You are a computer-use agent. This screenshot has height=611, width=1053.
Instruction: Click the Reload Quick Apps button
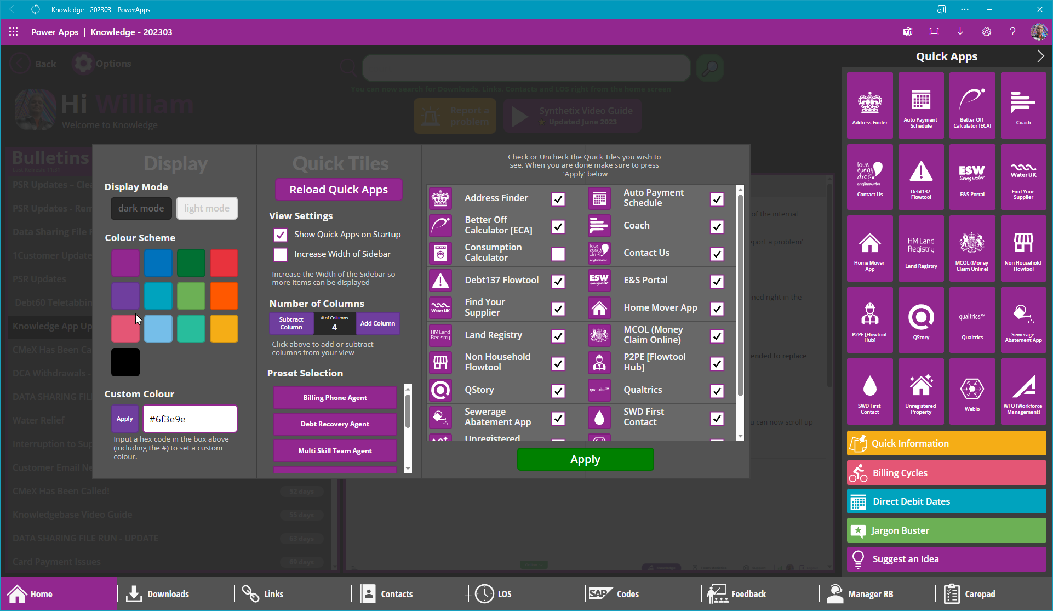(338, 190)
